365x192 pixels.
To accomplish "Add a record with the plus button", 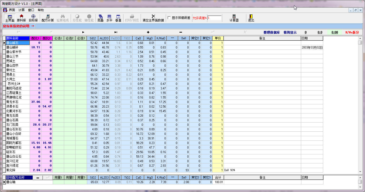I will point(148,32).
